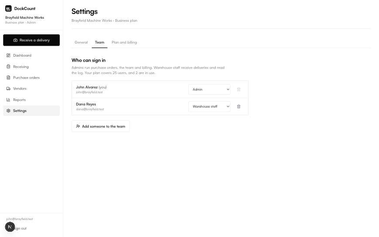The width and height of the screenshot is (379, 237).
Task: Click the Reports bar chart icon
Action: coord(8,100)
